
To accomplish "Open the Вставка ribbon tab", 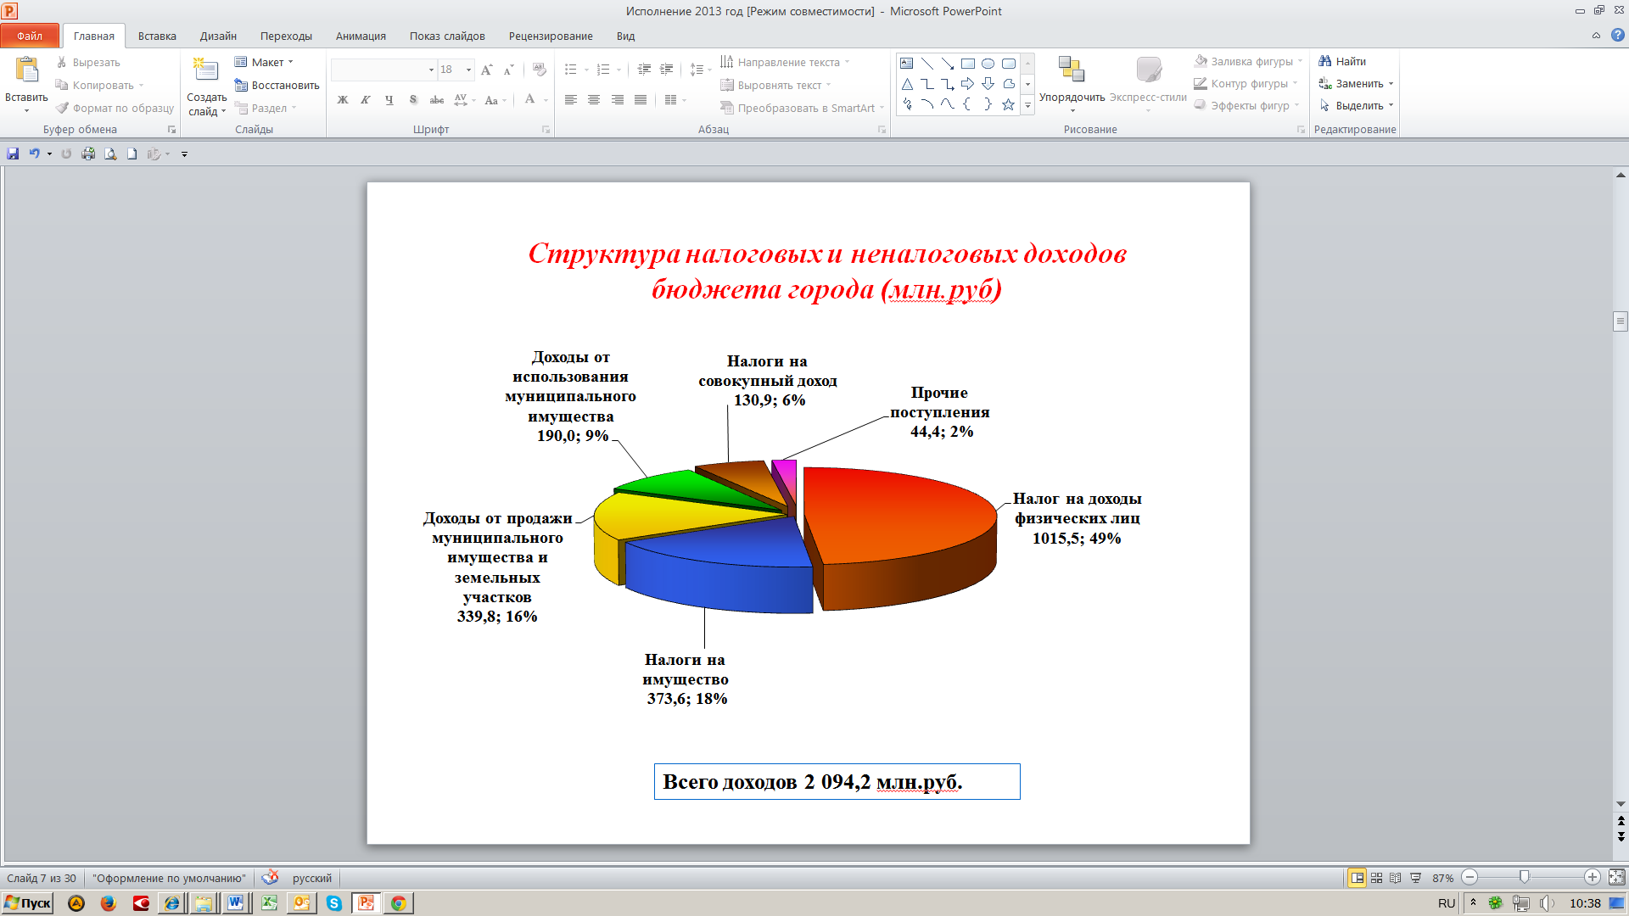I will [157, 36].
